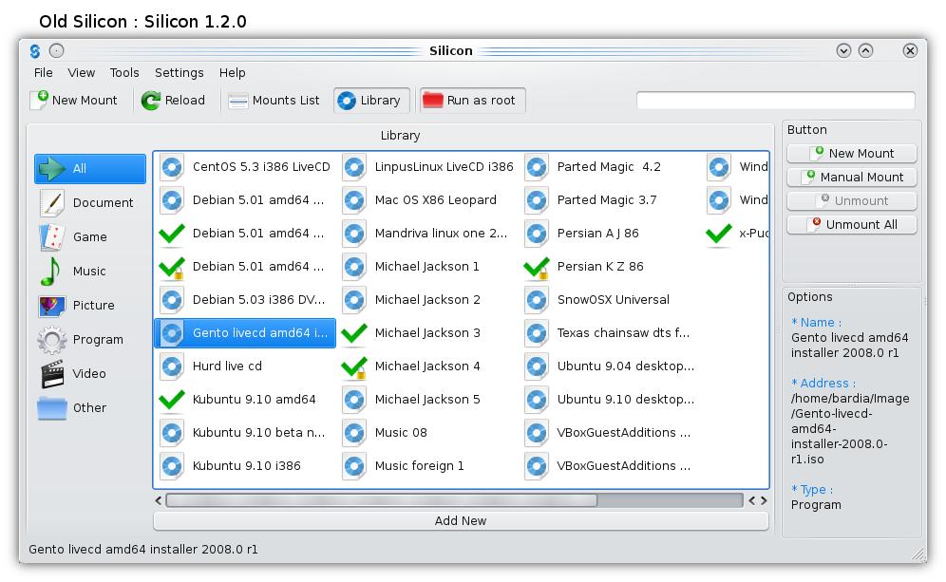Click the rightmost scrollbar arrow
The image size is (946, 582).
764,500
